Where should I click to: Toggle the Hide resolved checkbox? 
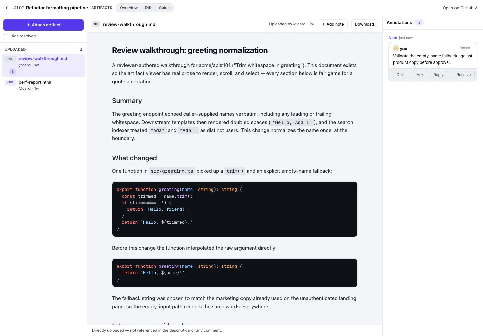pyautogui.click(x=6, y=36)
